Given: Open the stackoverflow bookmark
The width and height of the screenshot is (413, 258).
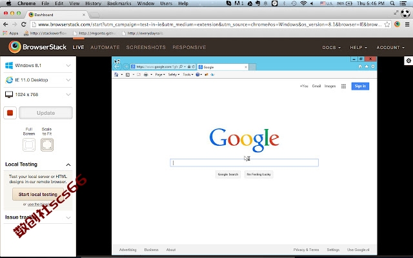Looking at the screenshot, I should coord(45,33).
